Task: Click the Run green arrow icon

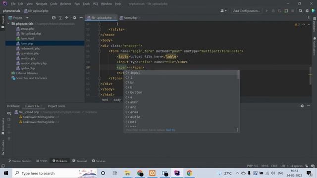Action: pyautogui.click(x=266, y=11)
